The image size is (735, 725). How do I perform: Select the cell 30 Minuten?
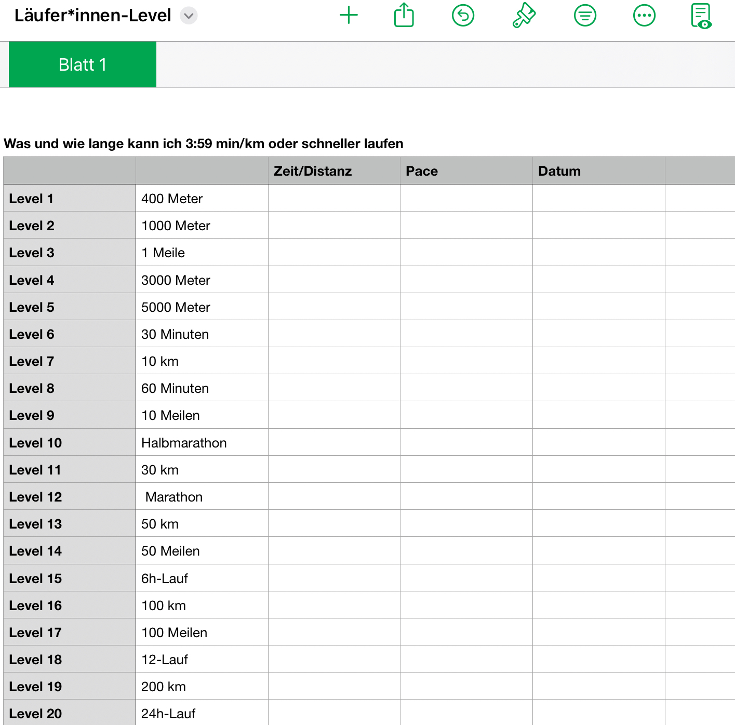[x=202, y=334]
